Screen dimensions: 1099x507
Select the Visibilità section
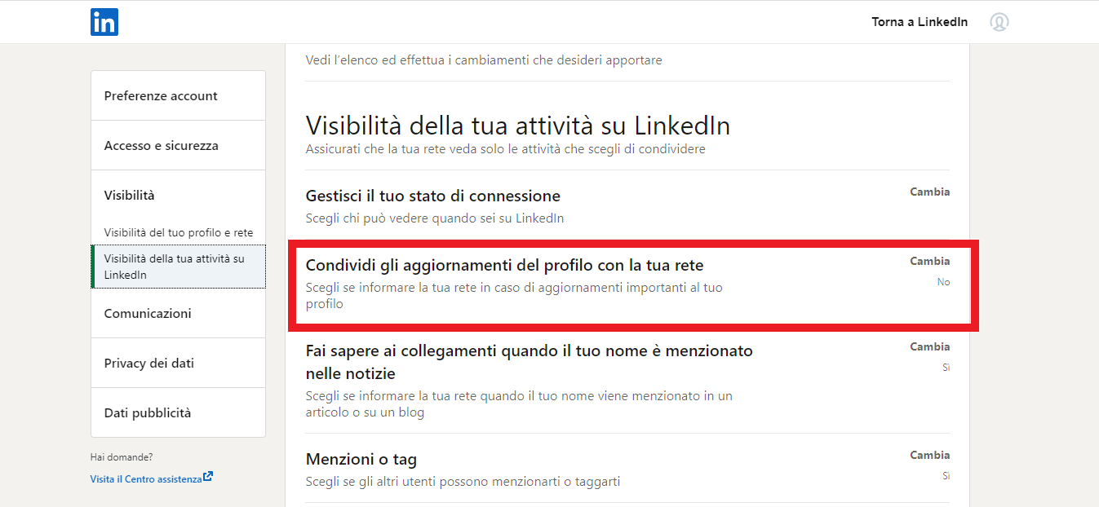(131, 195)
